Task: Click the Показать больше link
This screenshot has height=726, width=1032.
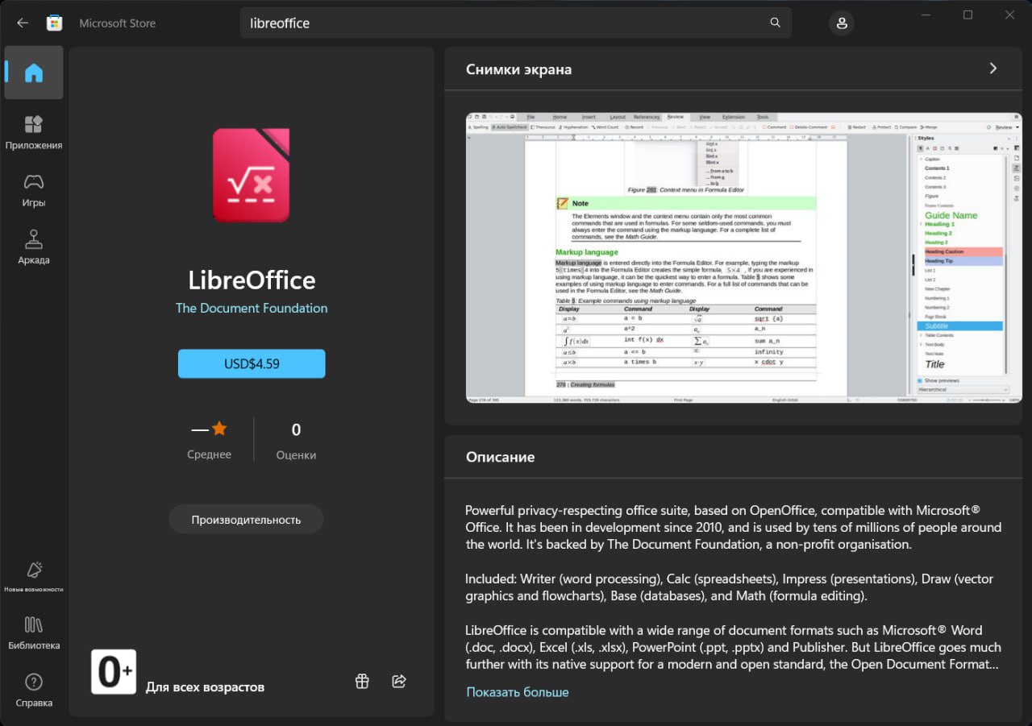Action: (x=518, y=692)
